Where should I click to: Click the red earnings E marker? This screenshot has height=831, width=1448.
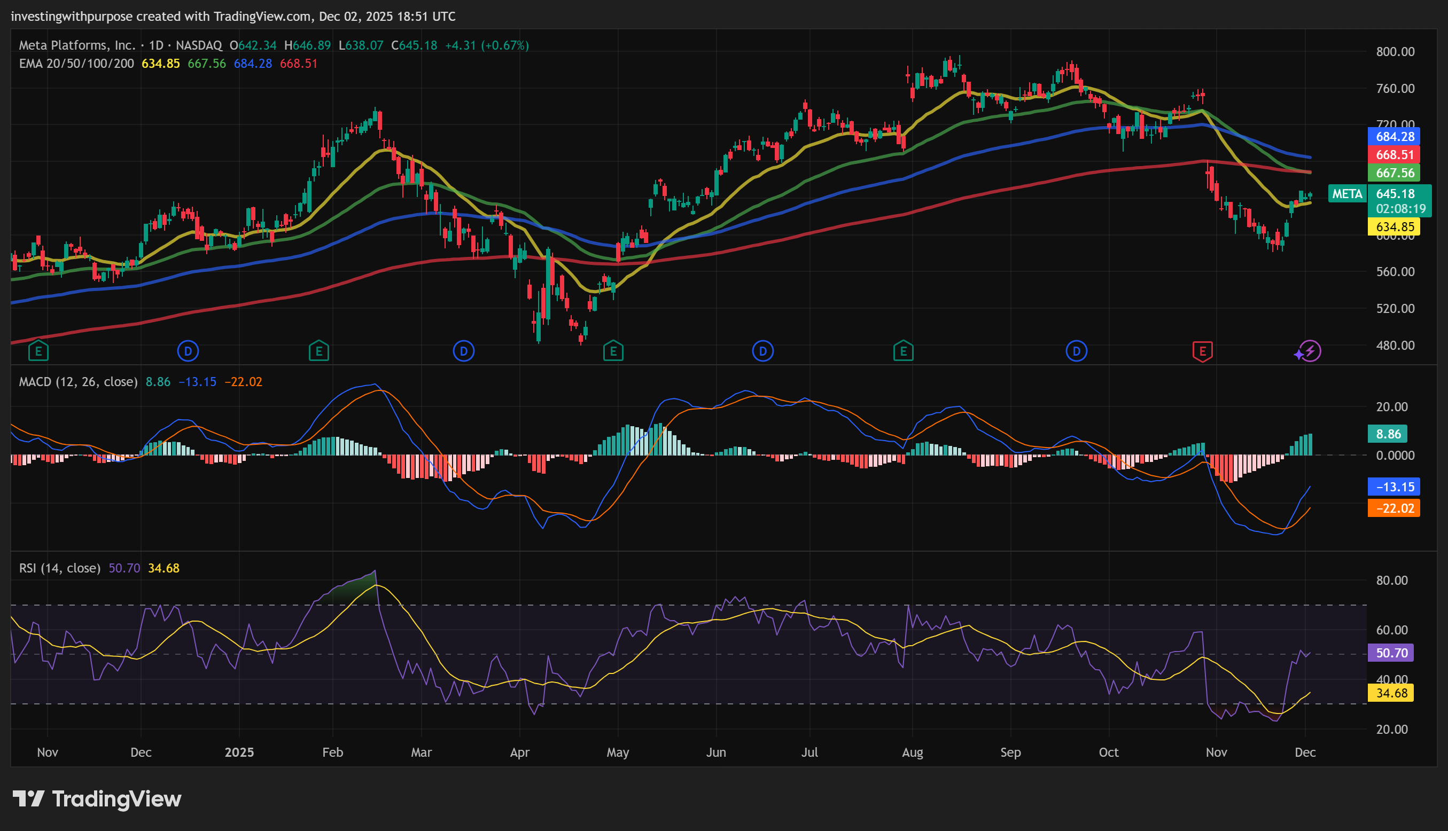[x=1202, y=351]
